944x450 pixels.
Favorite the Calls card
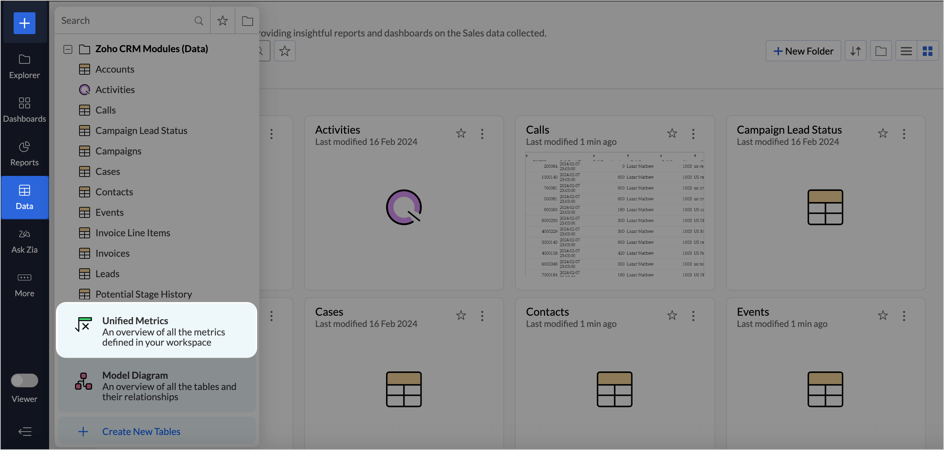pyautogui.click(x=672, y=133)
